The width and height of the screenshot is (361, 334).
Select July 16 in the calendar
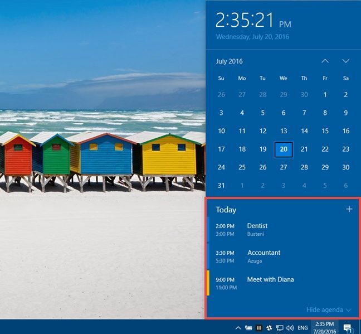[345, 131]
